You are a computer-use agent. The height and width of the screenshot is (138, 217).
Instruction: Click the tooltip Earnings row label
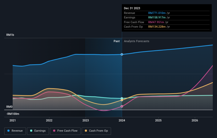click(x=130, y=17)
